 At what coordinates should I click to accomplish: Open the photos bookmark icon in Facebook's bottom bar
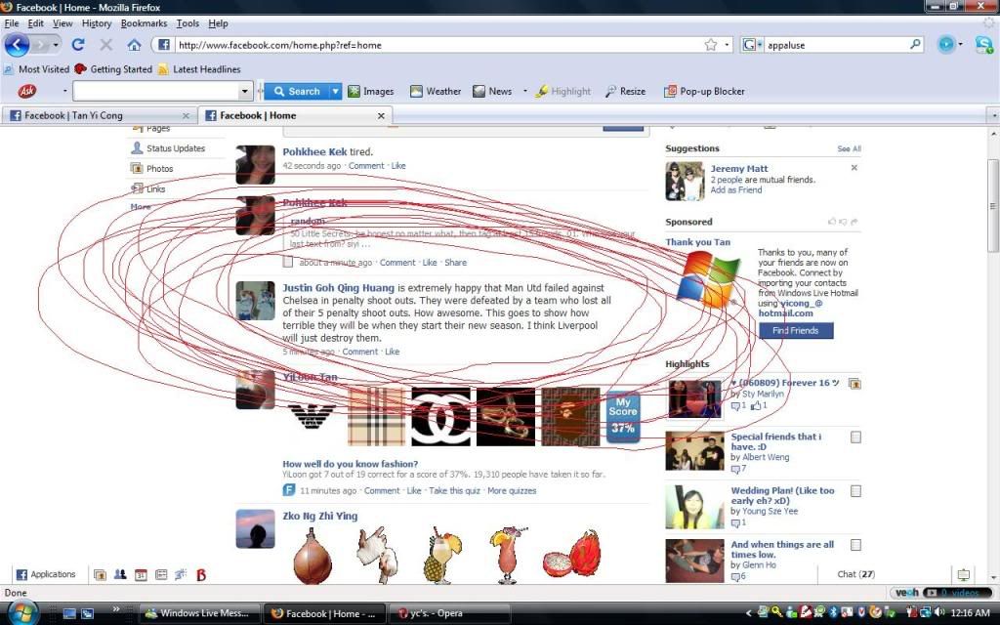click(x=100, y=574)
